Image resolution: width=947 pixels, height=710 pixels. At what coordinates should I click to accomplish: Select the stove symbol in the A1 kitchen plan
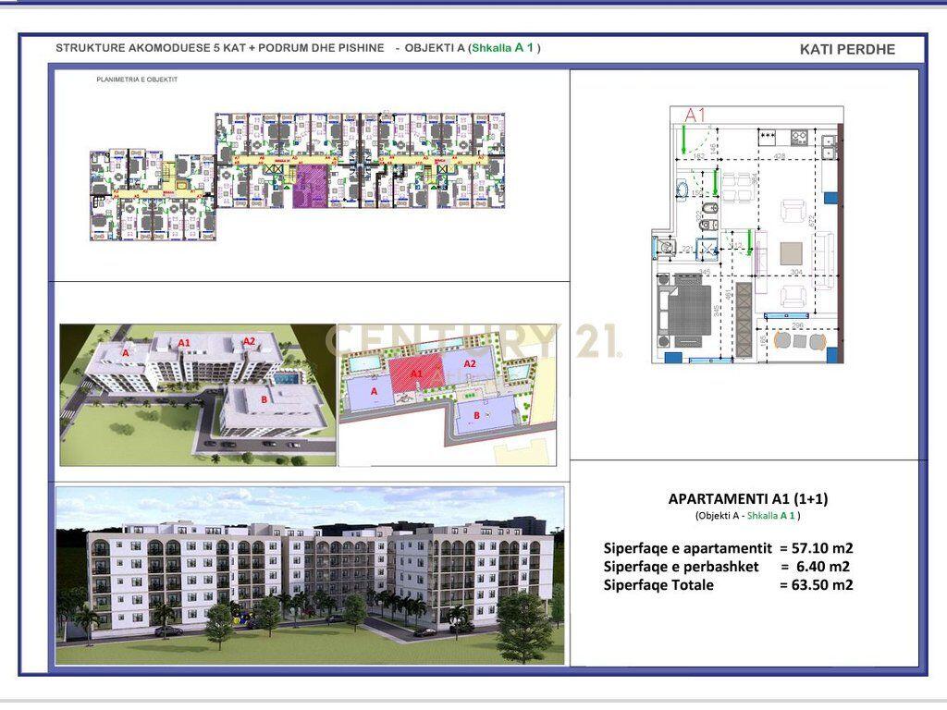point(798,136)
